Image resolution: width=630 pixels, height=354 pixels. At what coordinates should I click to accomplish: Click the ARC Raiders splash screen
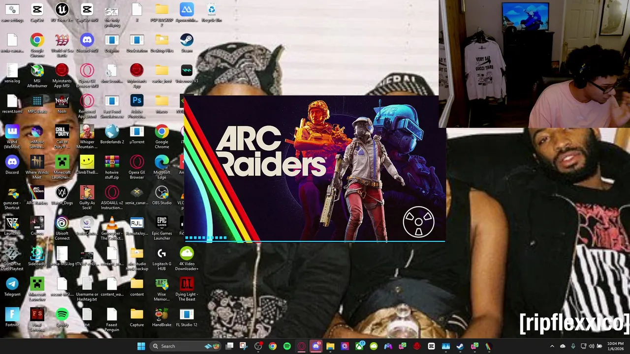point(314,169)
